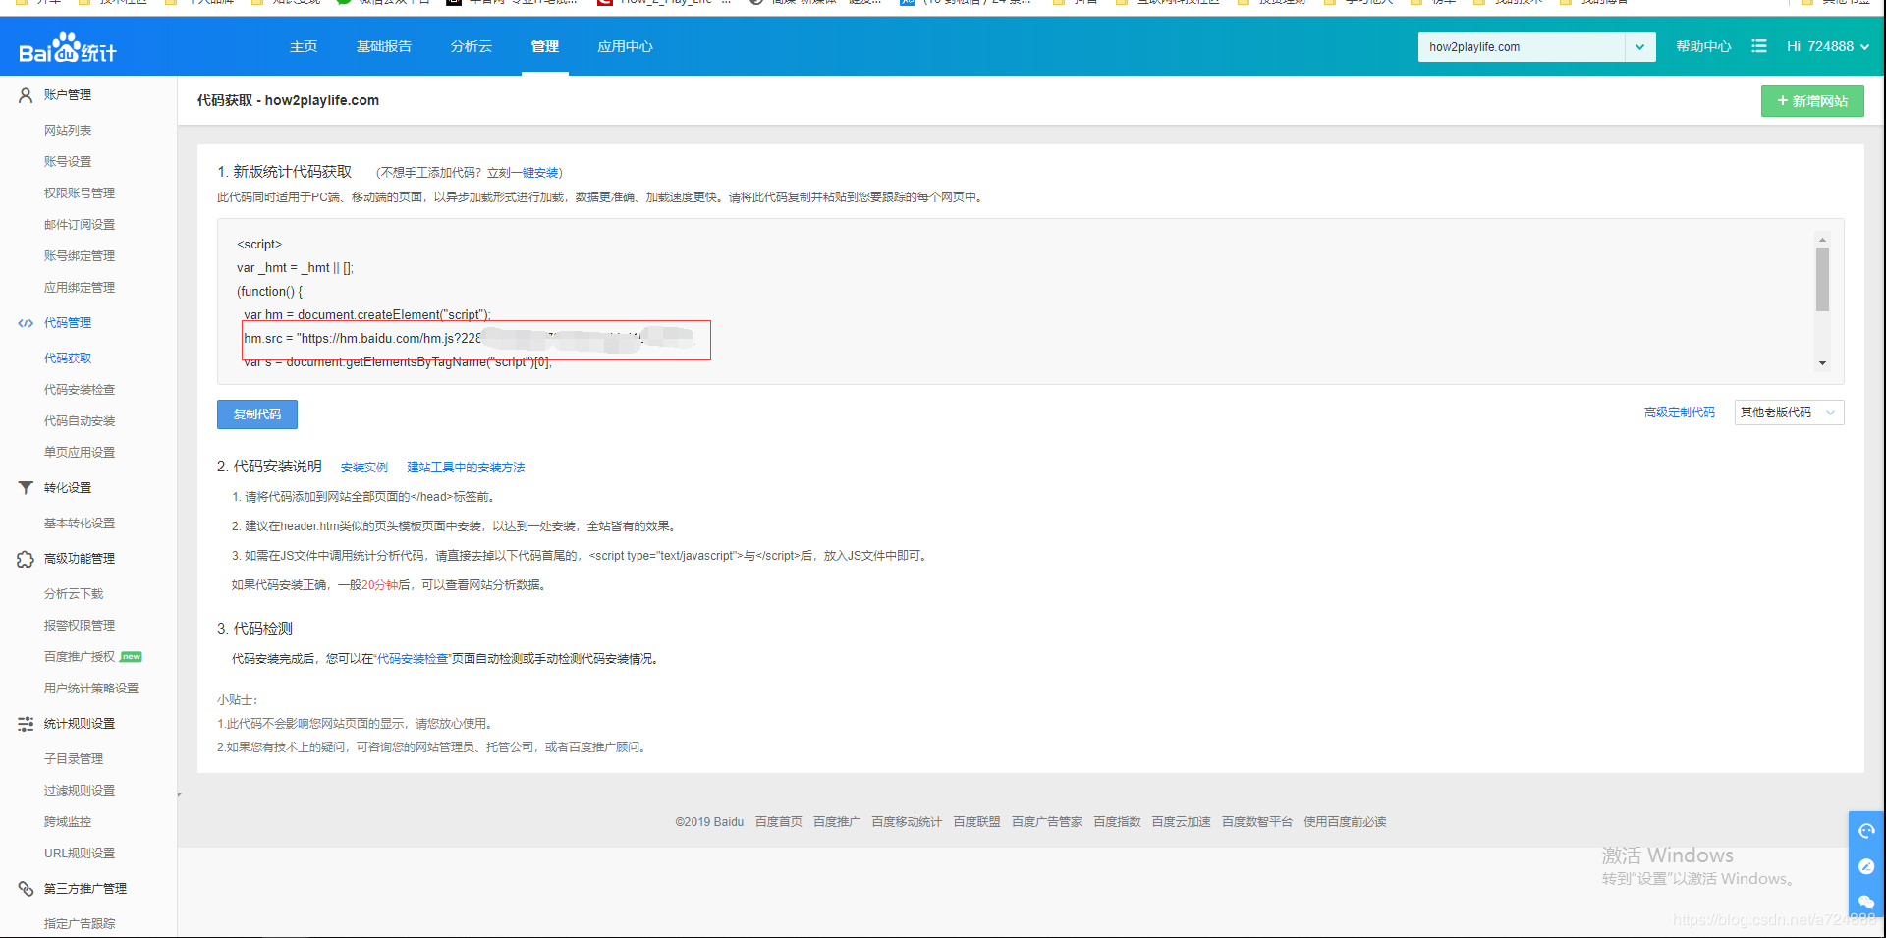Open the 百度广告管家 footer link

click(1047, 822)
